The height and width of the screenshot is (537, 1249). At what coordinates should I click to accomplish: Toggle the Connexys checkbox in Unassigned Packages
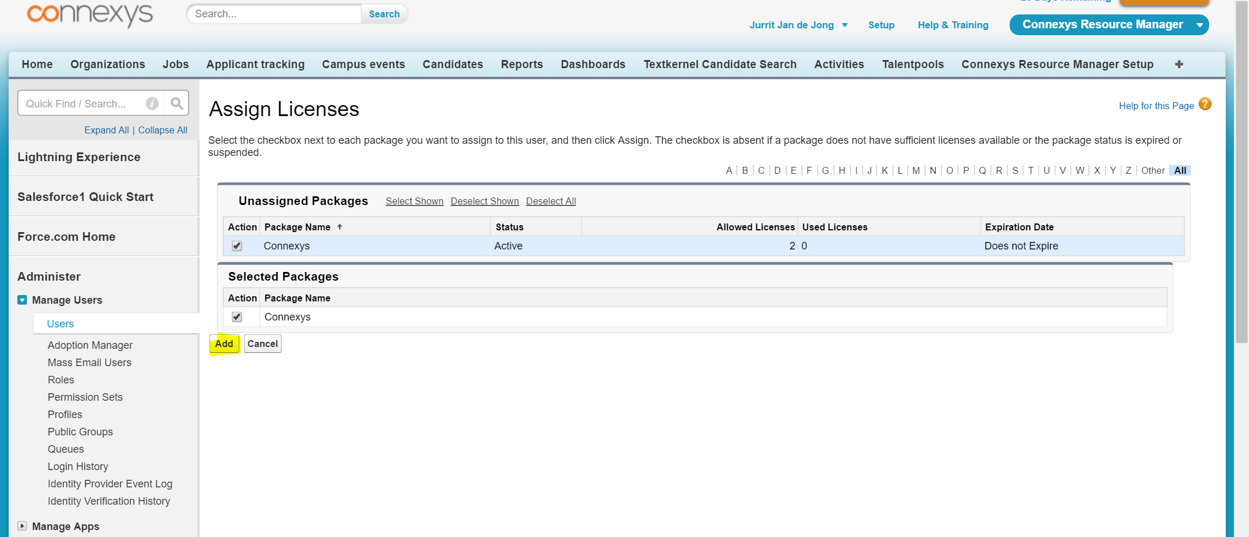click(237, 246)
